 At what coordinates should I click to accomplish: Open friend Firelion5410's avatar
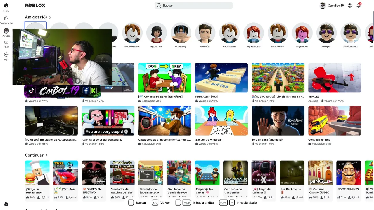[x=350, y=33]
